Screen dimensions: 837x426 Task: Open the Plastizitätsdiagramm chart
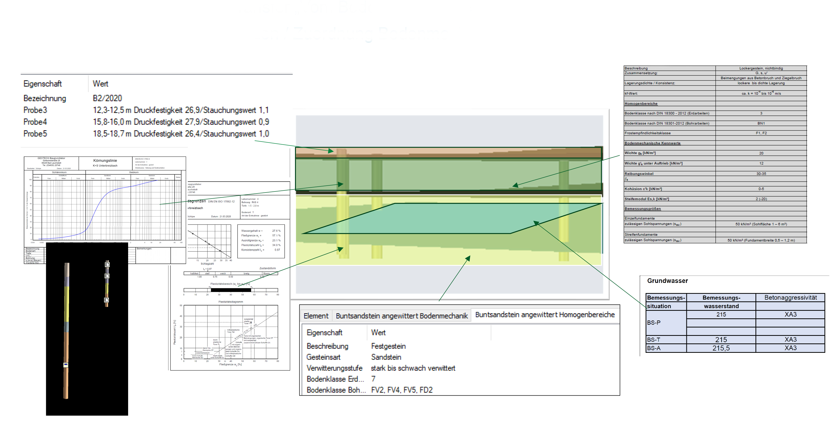tap(230, 332)
